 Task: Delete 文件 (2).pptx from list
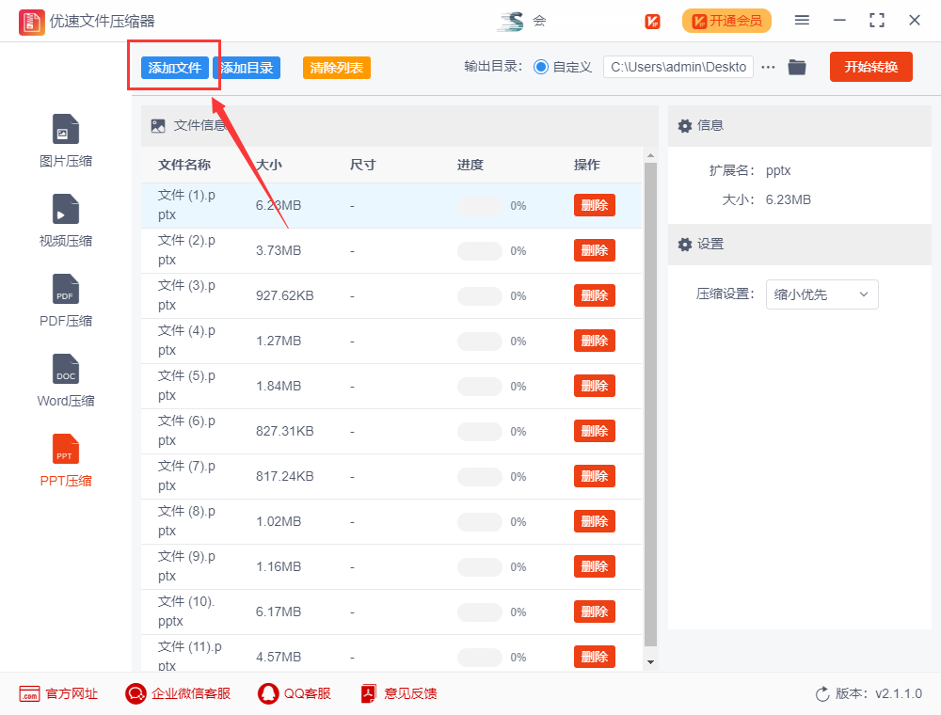[x=595, y=250]
